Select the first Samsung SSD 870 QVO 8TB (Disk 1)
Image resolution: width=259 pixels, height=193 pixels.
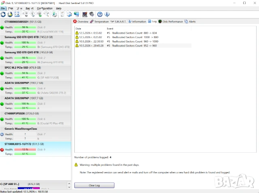point(36,42)
